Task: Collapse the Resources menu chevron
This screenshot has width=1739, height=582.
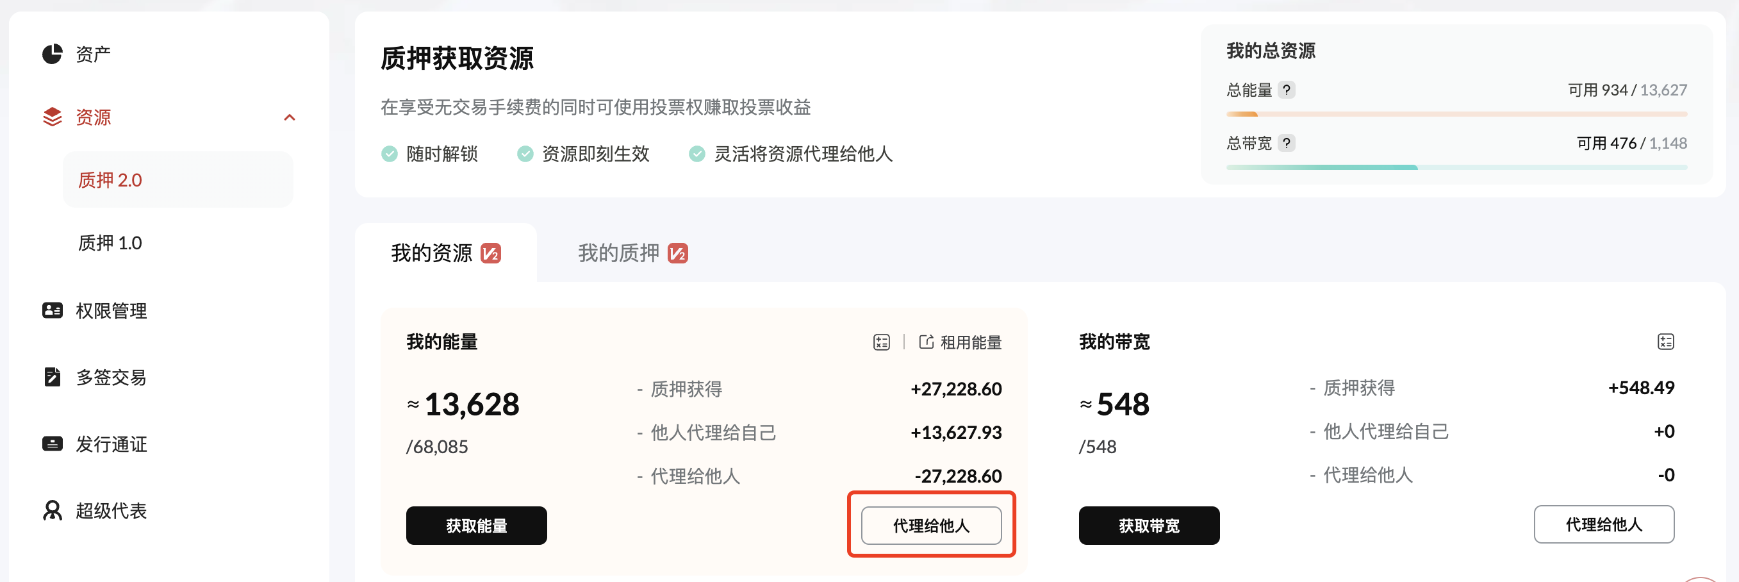Action: tap(290, 117)
